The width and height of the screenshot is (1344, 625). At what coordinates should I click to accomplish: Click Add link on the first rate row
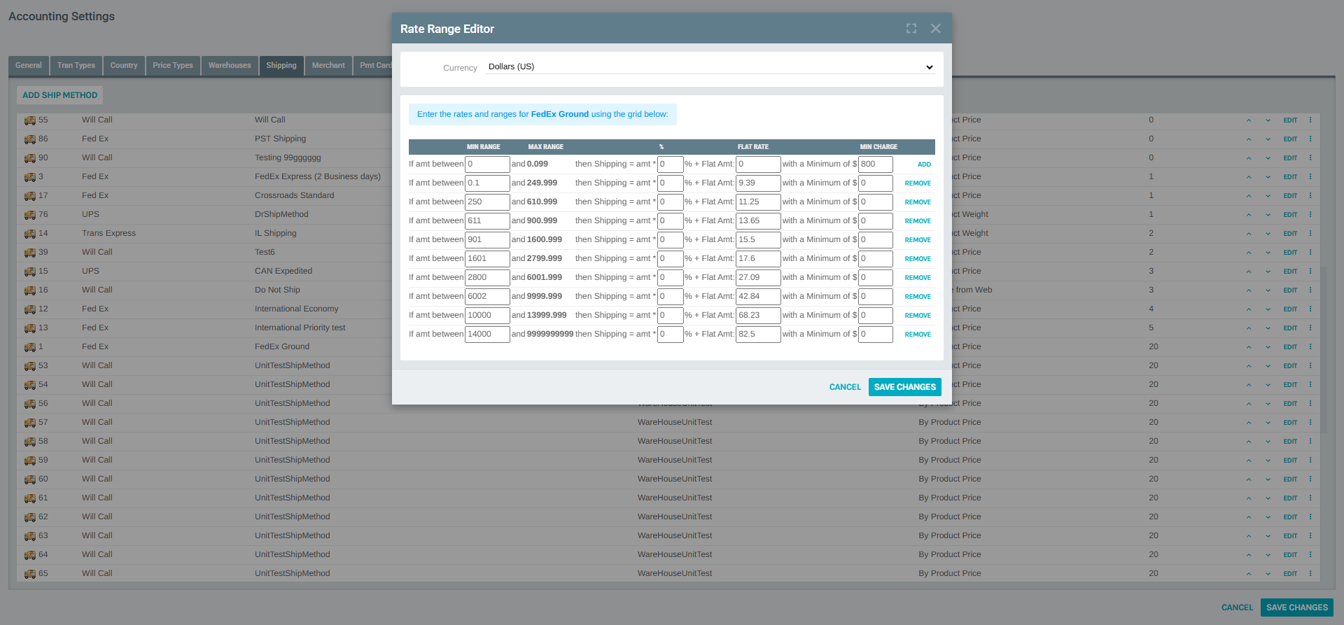click(924, 164)
